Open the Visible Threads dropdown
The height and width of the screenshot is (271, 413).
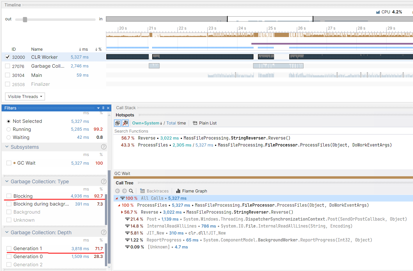(25, 97)
